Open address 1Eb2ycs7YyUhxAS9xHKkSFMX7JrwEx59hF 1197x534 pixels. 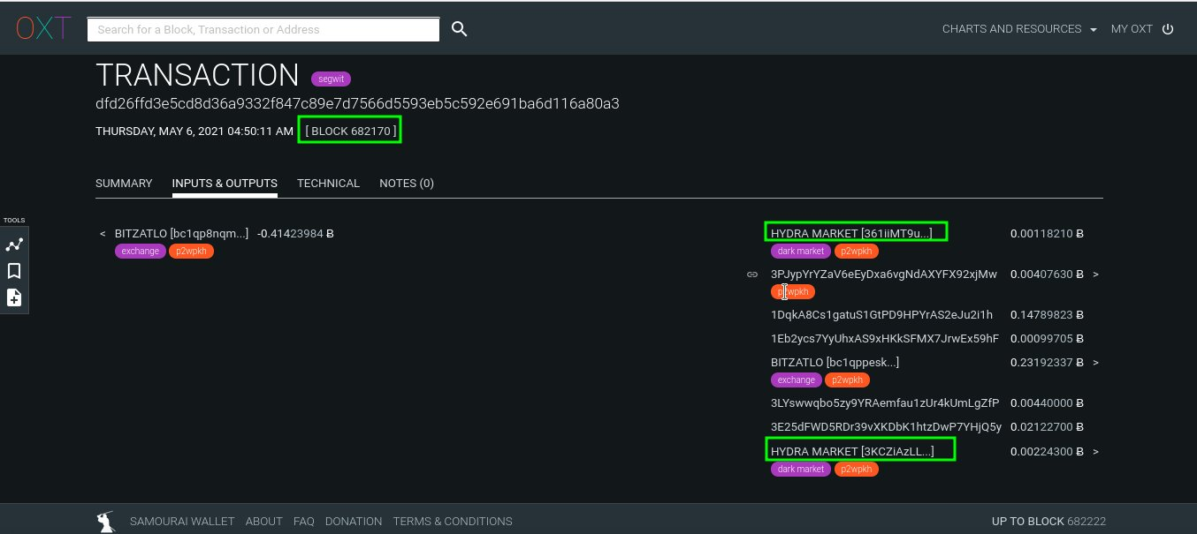(x=885, y=339)
